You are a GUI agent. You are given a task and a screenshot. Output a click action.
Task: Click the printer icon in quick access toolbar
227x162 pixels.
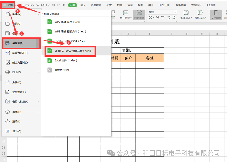pos(43,5)
